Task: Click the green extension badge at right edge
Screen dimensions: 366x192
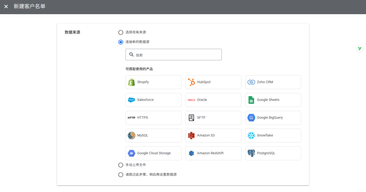Action: (359, 49)
